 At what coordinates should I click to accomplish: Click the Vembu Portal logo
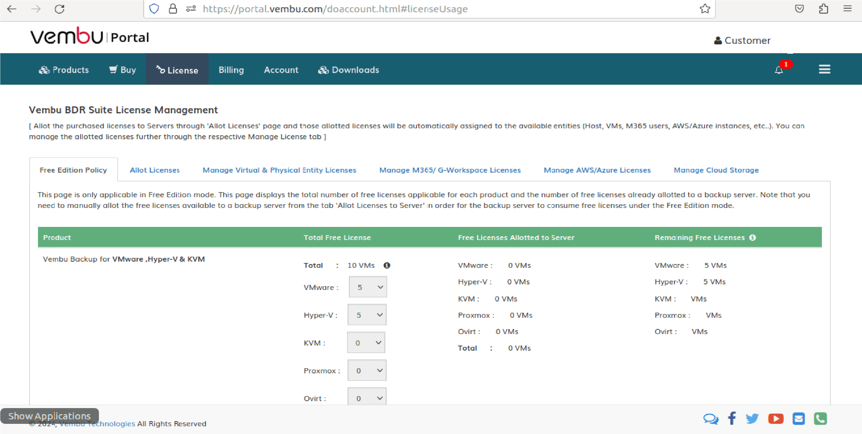click(x=90, y=36)
